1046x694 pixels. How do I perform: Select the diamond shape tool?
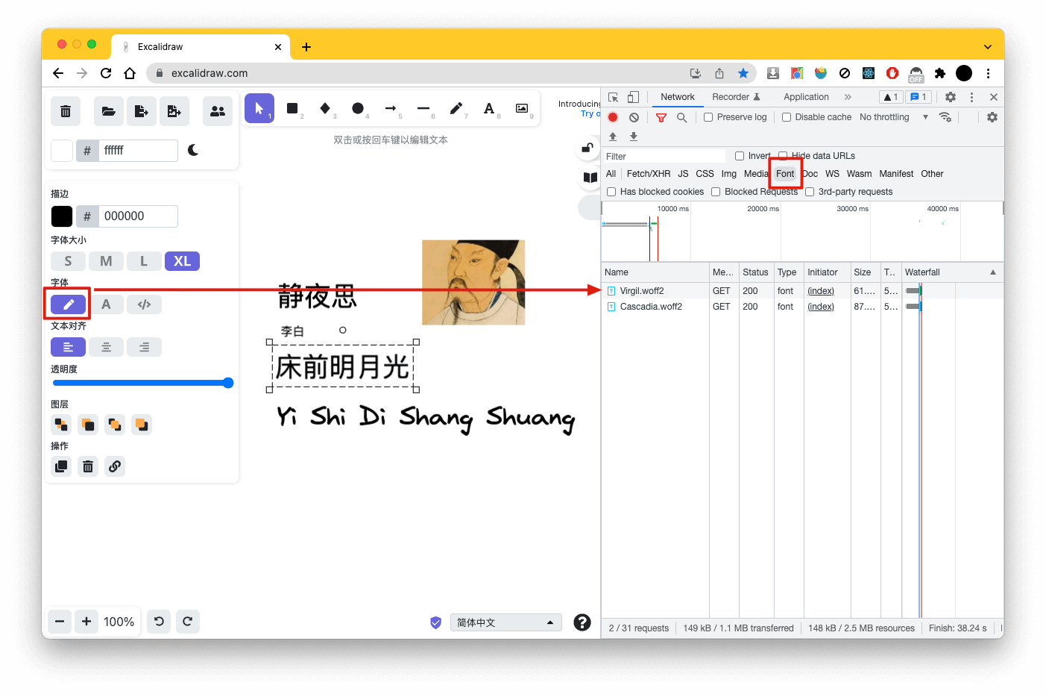click(325, 109)
